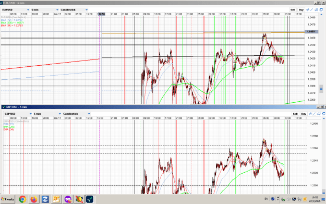Click the Sell button in EUR/USD chart
Image resolution: width=326 pixels, height=204 pixels.
293,10
